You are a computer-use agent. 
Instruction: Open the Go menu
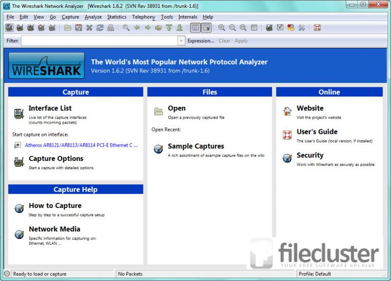pyautogui.click(x=53, y=17)
